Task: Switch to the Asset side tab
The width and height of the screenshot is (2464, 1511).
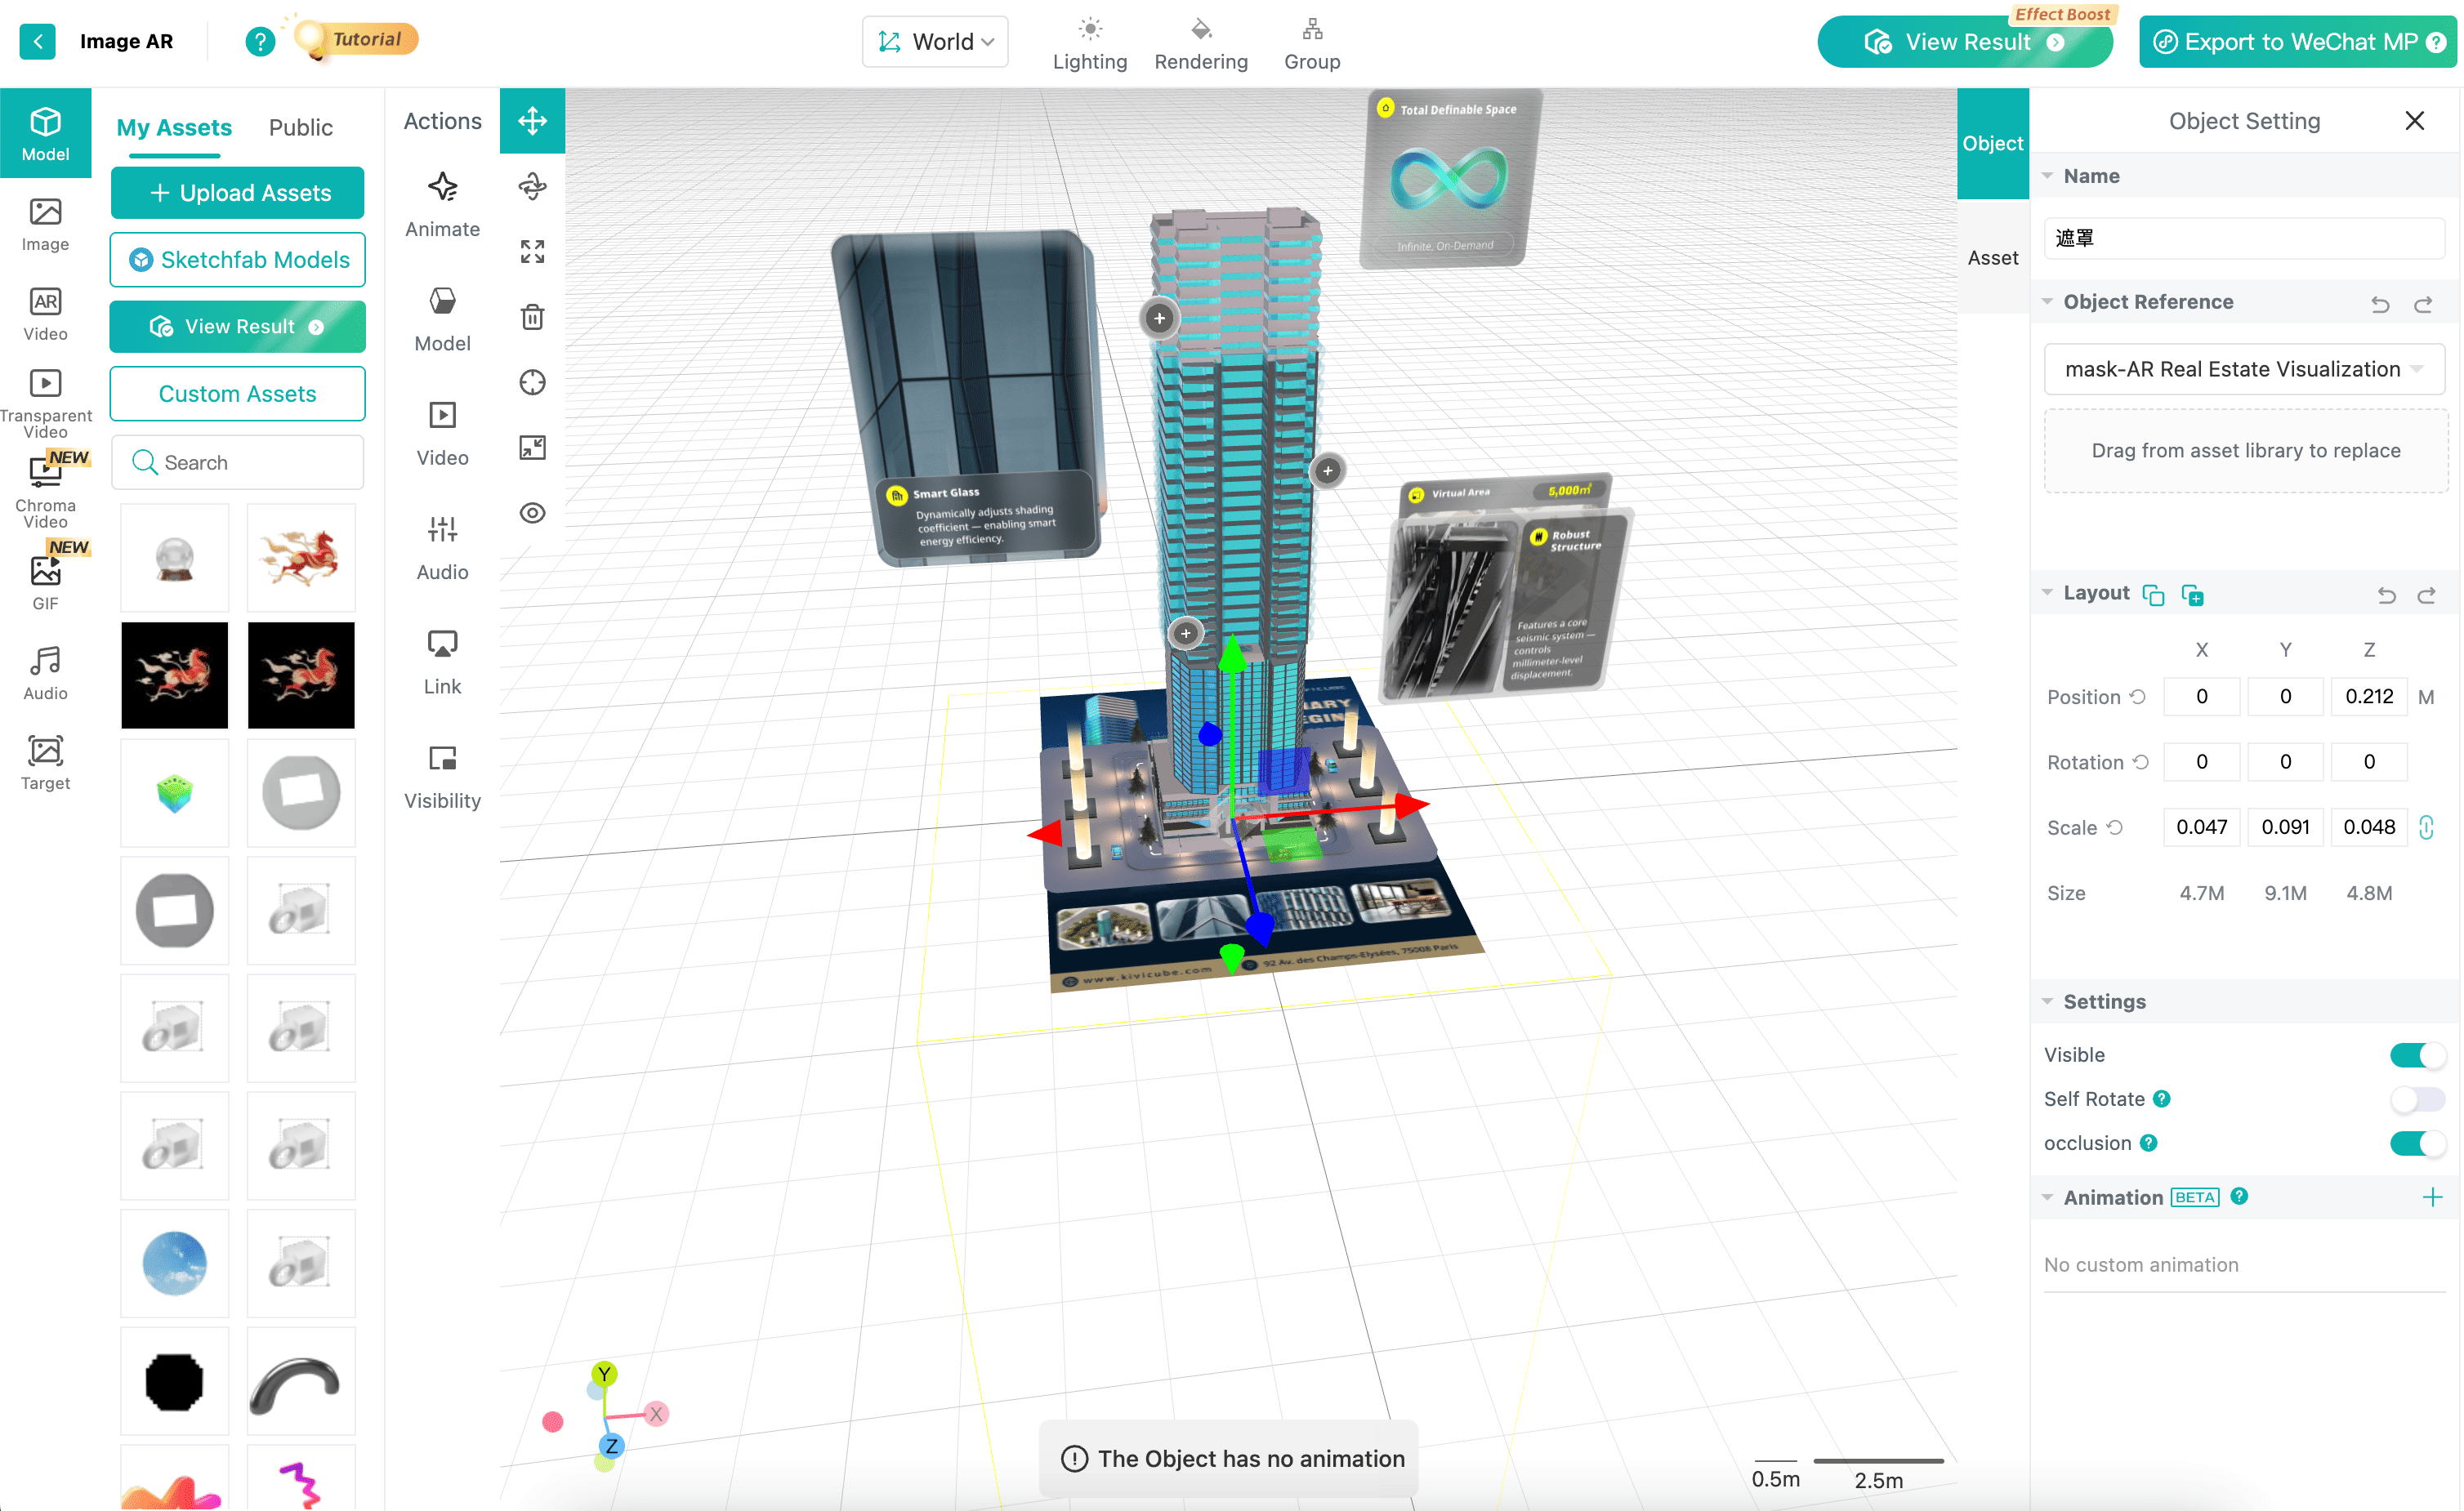Action: pyautogui.click(x=1992, y=257)
